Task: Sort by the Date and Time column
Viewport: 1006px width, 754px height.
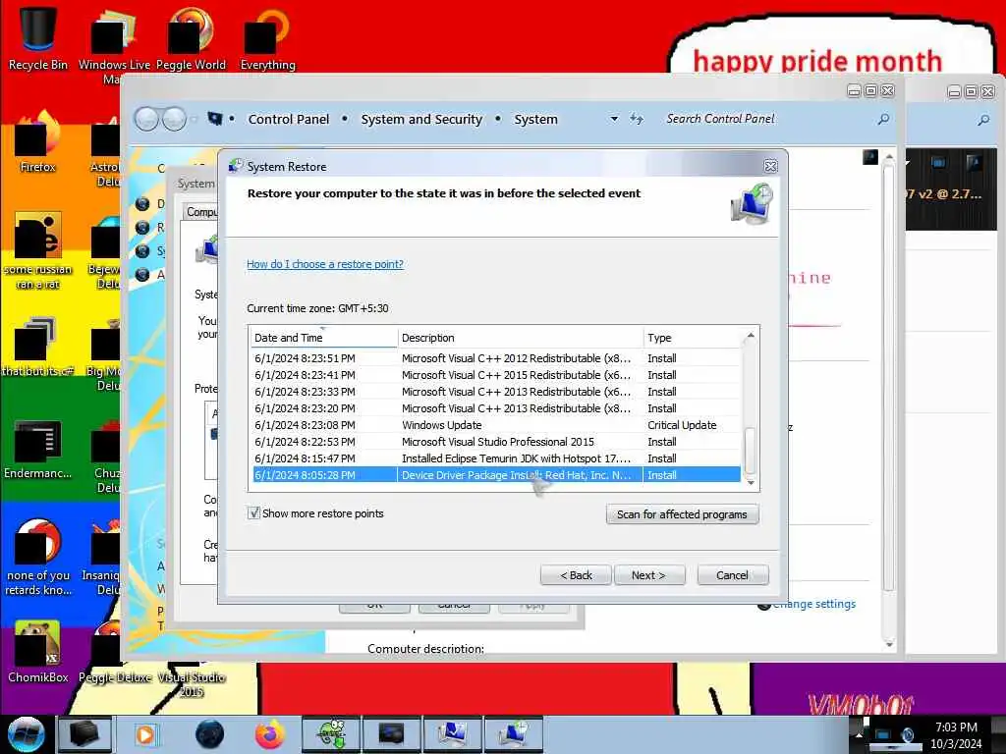Action: (x=324, y=338)
